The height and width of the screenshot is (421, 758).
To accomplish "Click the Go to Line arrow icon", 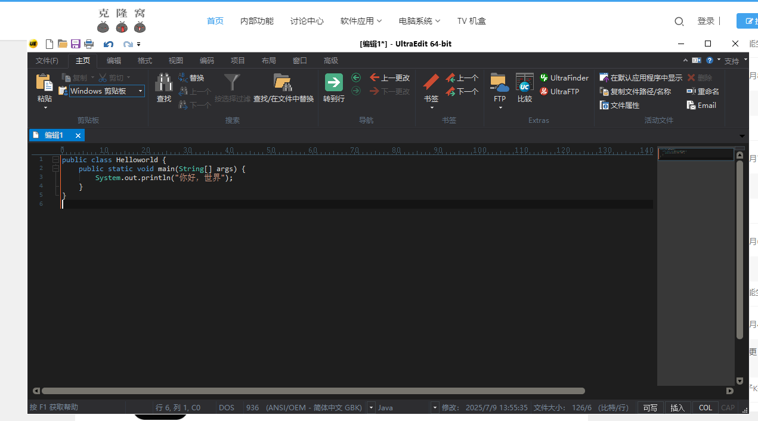I will tap(333, 82).
